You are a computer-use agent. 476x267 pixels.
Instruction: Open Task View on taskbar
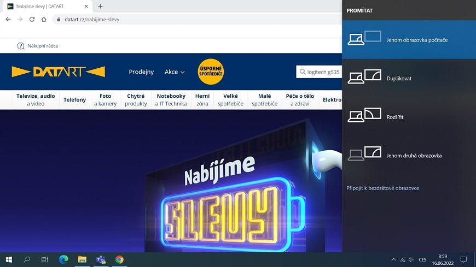pyautogui.click(x=45, y=259)
